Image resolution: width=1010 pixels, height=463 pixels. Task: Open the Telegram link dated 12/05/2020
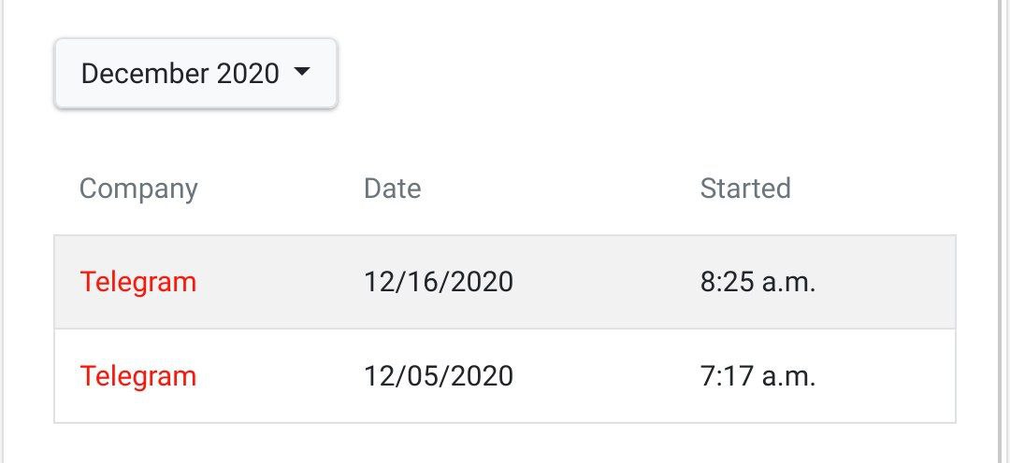137,377
